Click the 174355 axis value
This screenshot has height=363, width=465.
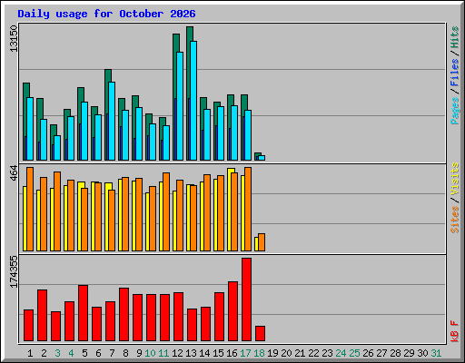coord(14,271)
